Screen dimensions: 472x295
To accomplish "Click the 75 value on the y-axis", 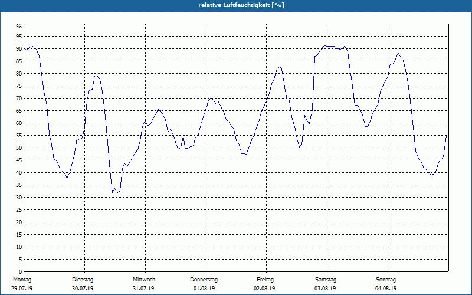I will tap(19, 86).
